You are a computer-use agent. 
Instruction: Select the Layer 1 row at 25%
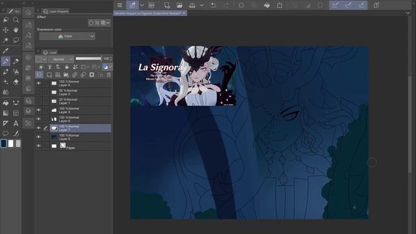pos(73,101)
